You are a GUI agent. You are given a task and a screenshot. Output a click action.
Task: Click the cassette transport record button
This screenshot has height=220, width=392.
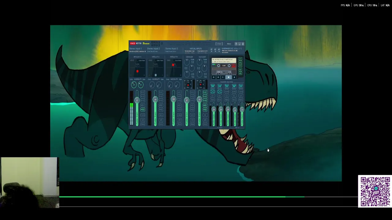[234, 77]
